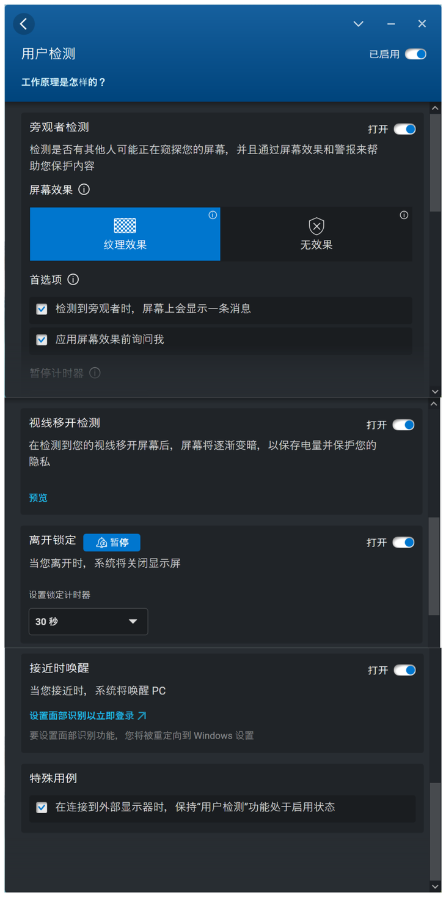Select the 无效果 shield icon option
Viewport: 446px width, 897px height.
[316, 234]
